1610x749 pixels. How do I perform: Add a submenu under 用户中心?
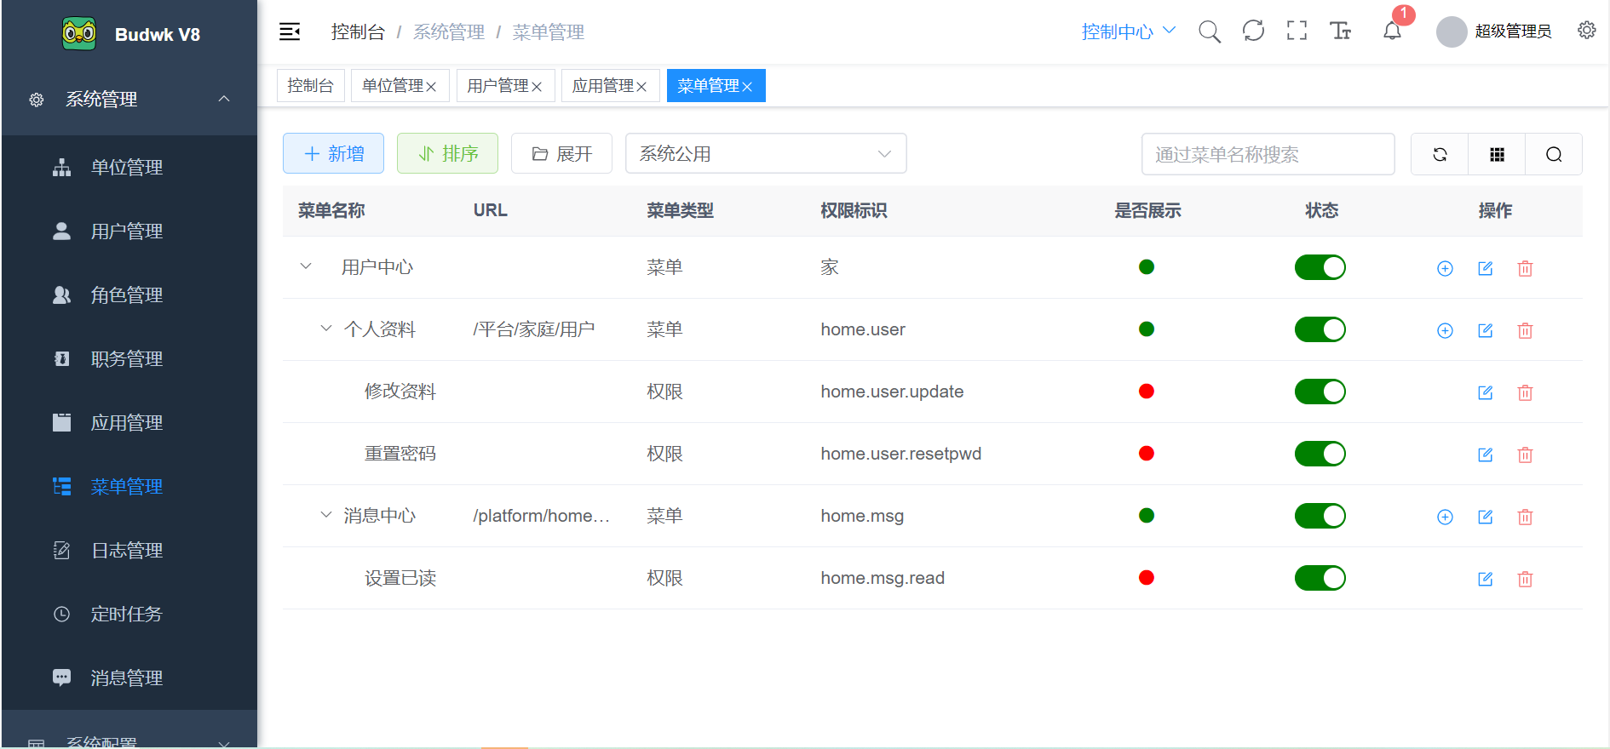tap(1445, 268)
